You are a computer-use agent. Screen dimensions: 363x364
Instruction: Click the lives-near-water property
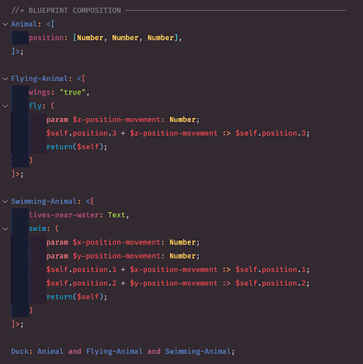click(x=64, y=215)
